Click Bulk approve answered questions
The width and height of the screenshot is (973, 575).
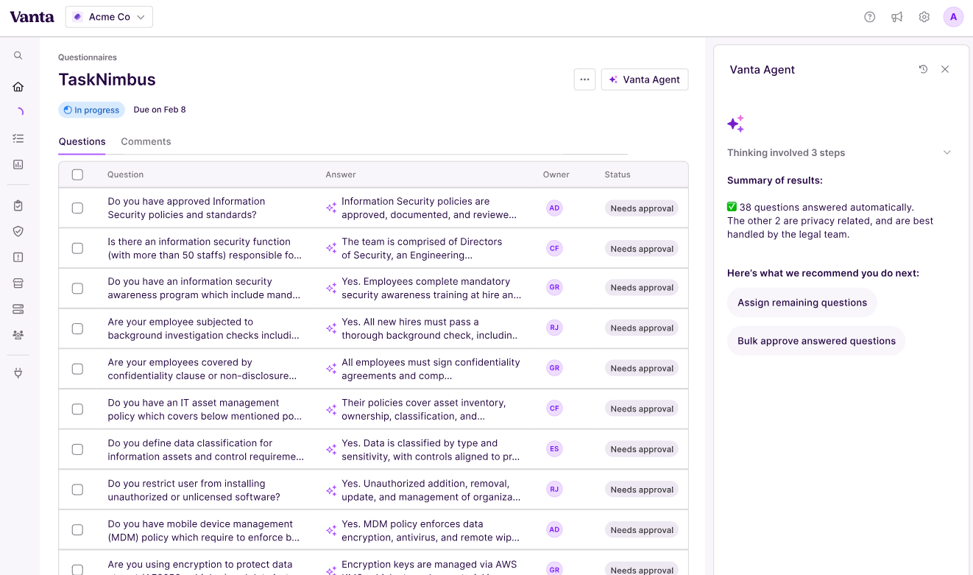point(815,340)
